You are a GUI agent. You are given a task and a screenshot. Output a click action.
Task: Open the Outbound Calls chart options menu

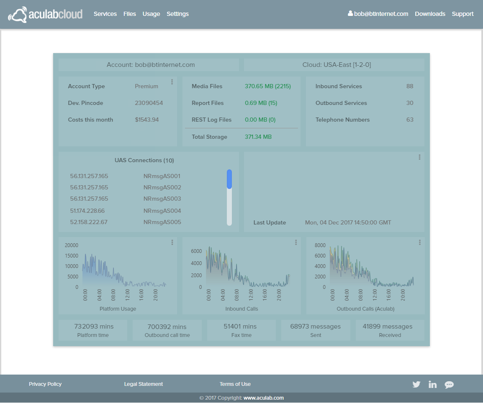pos(420,242)
